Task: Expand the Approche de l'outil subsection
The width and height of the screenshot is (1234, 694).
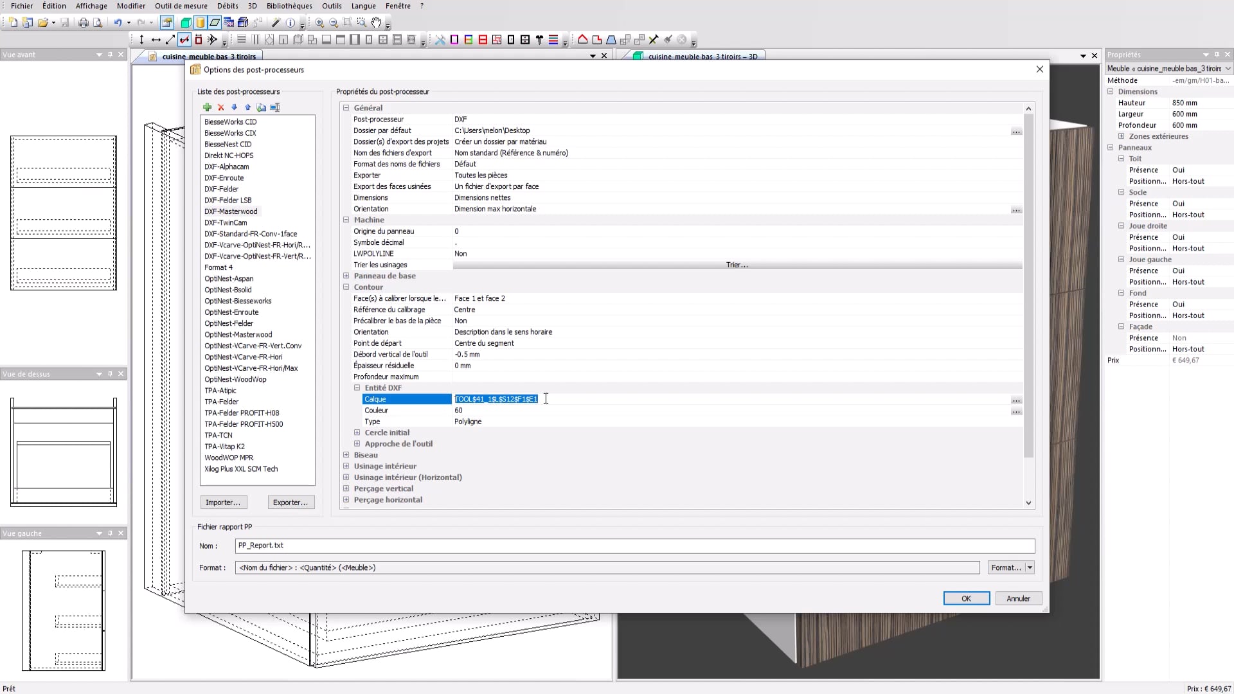Action: pyautogui.click(x=357, y=444)
